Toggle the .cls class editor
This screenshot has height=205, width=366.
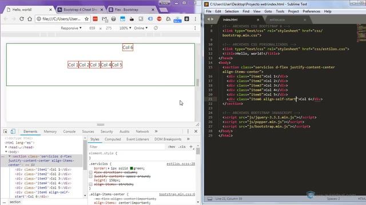pos(182,147)
